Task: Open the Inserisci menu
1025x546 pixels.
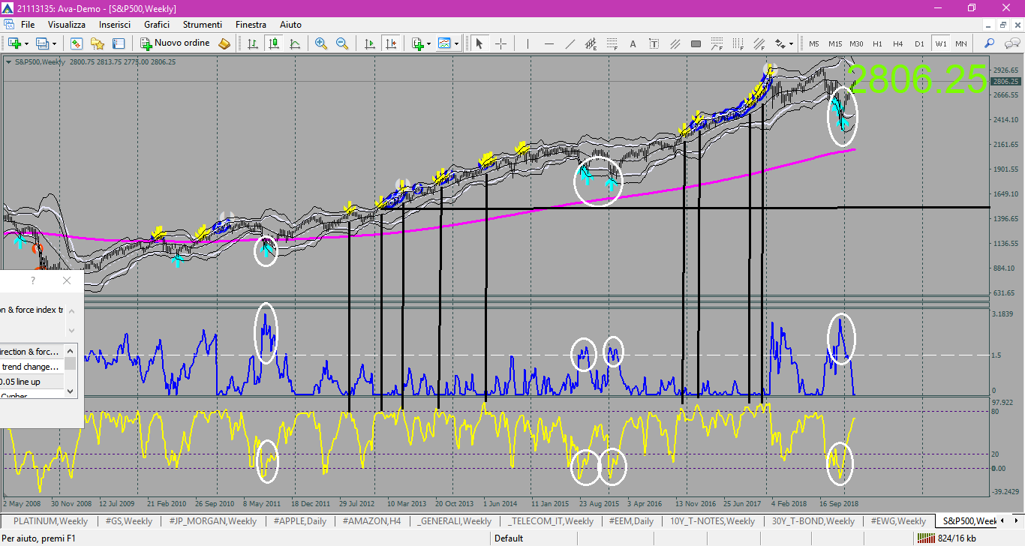Action: pos(114,25)
